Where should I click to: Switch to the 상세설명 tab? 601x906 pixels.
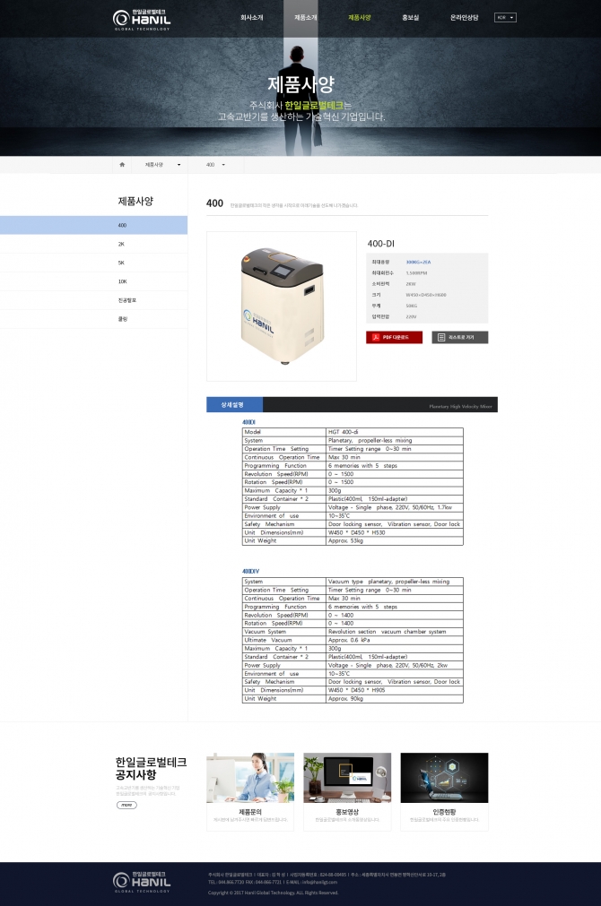[234, 404]
